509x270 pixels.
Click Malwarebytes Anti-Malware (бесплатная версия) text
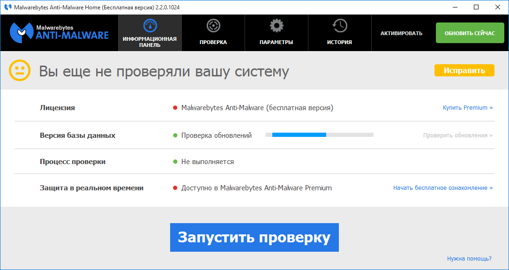pyautogui.click(x=257, y=108)
